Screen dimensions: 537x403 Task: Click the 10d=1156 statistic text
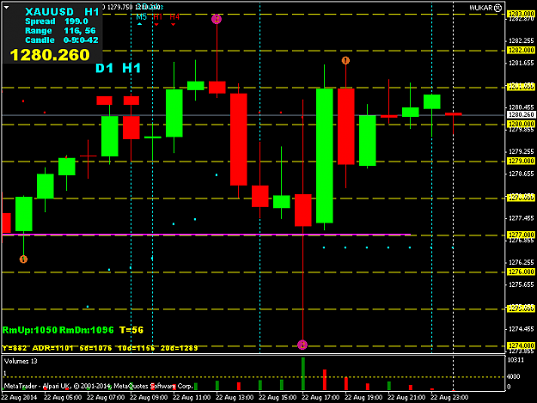click(136, 348)
